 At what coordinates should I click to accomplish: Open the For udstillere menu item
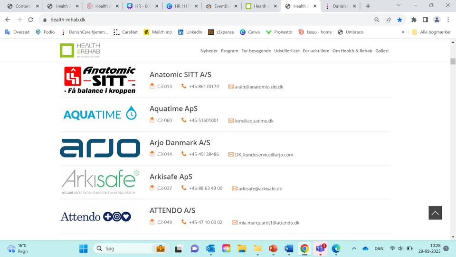(316, 51)
